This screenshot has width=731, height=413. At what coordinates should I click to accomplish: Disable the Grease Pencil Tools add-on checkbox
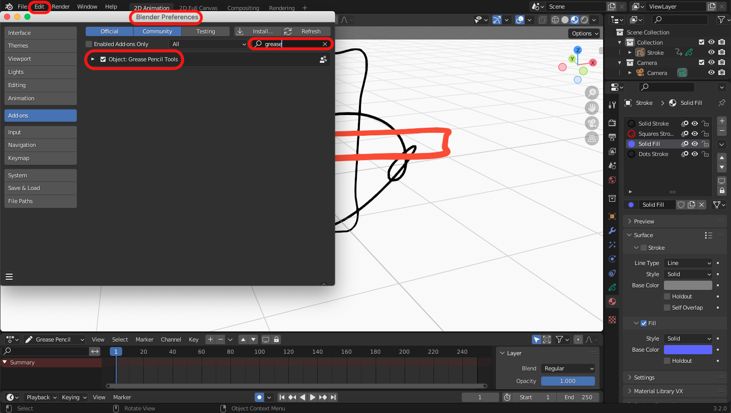point(103,59)
